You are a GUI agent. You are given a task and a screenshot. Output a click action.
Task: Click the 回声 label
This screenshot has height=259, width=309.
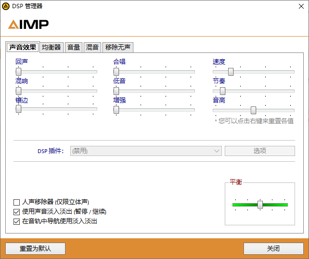click(22, 62)
